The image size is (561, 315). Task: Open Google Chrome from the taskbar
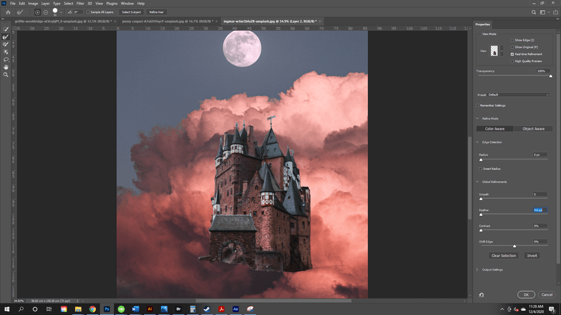point(92,309)
